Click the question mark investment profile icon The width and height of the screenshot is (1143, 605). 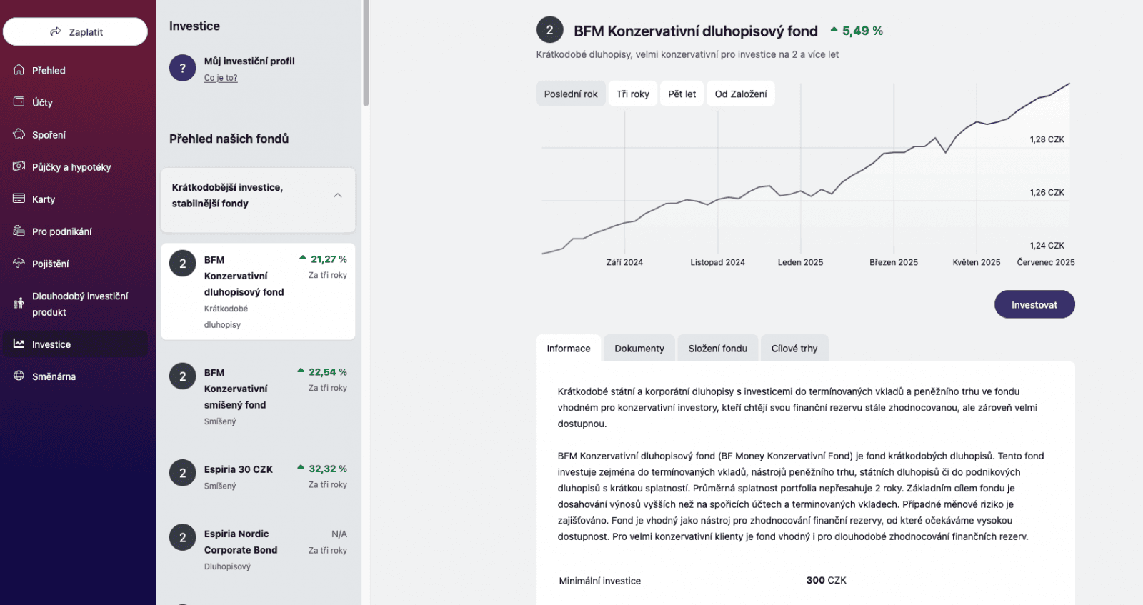click(x=183, y=68)
